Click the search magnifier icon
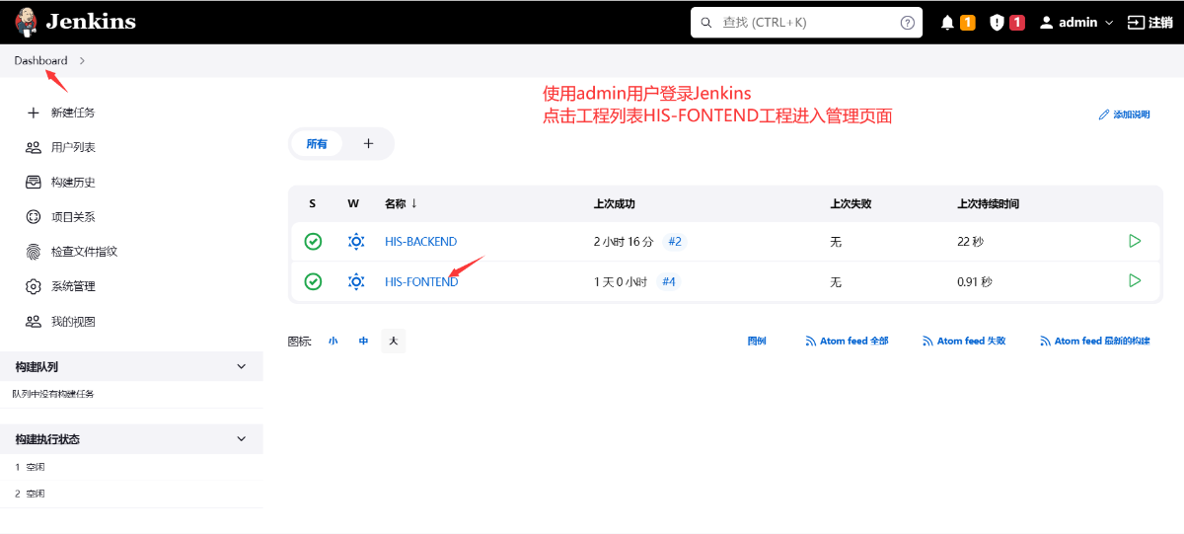 [x=705, y=22]
